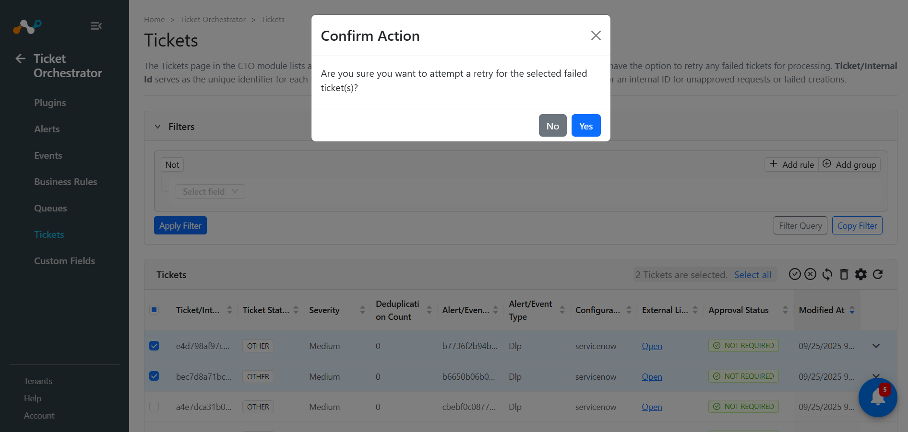Go back using the Ticket Orchestrator arrow
This screenshot has width=908, height=432.
20,58
